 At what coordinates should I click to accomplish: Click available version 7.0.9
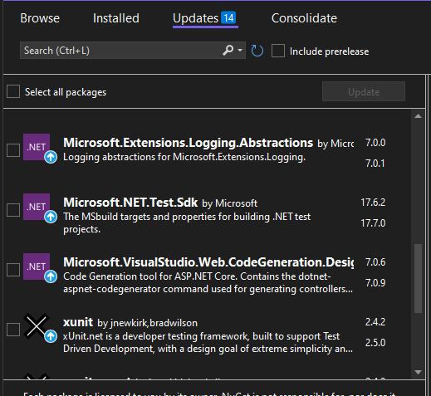click(375, 283)
